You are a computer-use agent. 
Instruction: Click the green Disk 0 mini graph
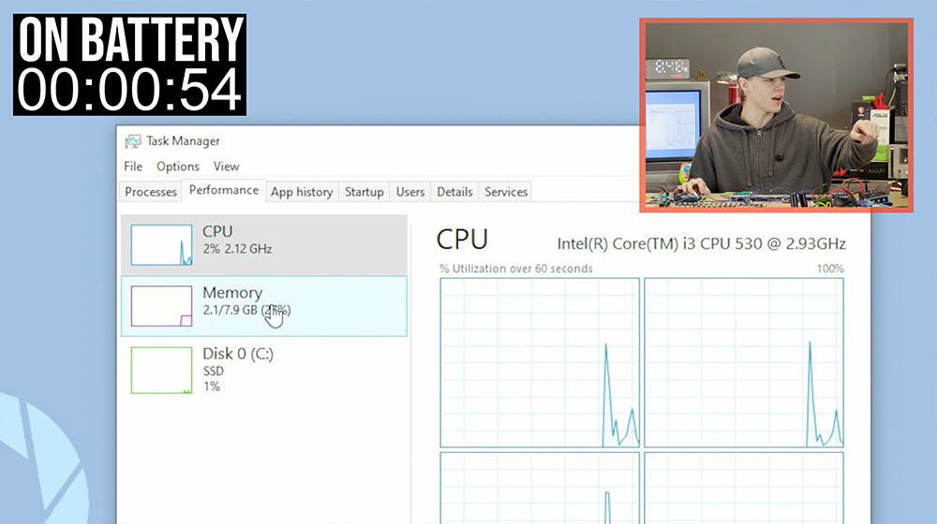click(x=161, y=370)
